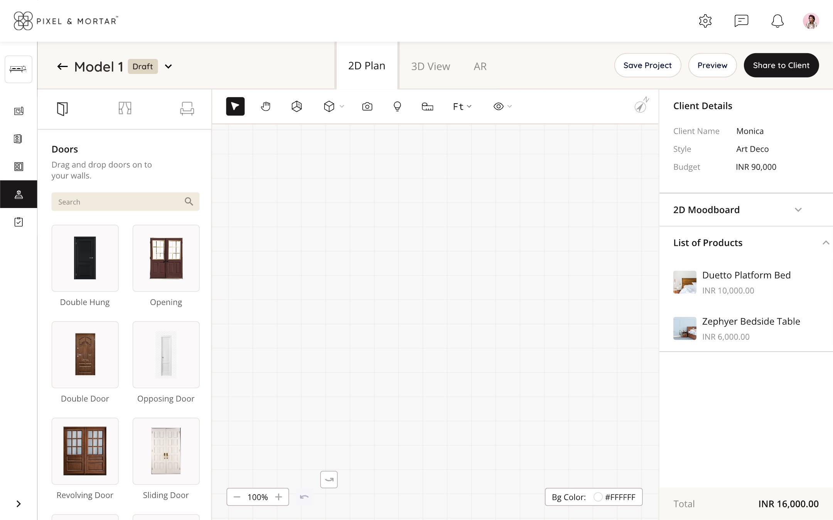This screenshot has height=520, width=833.
Task: Open the checklist clipboard sidebar icon
Action: pos(19,222)
